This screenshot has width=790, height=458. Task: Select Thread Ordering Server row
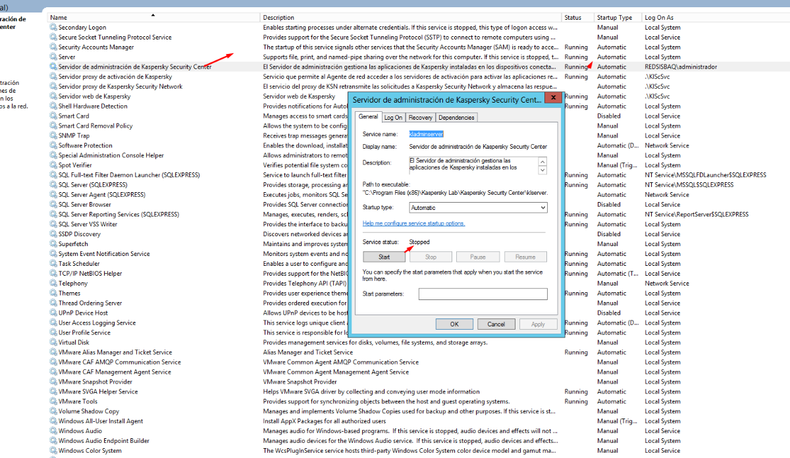point(419,303)
